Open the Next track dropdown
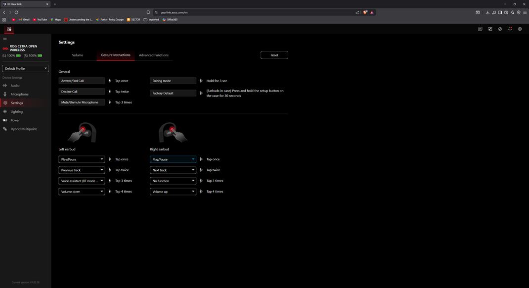The image size is (529, 288). click(x=173, y=170)
